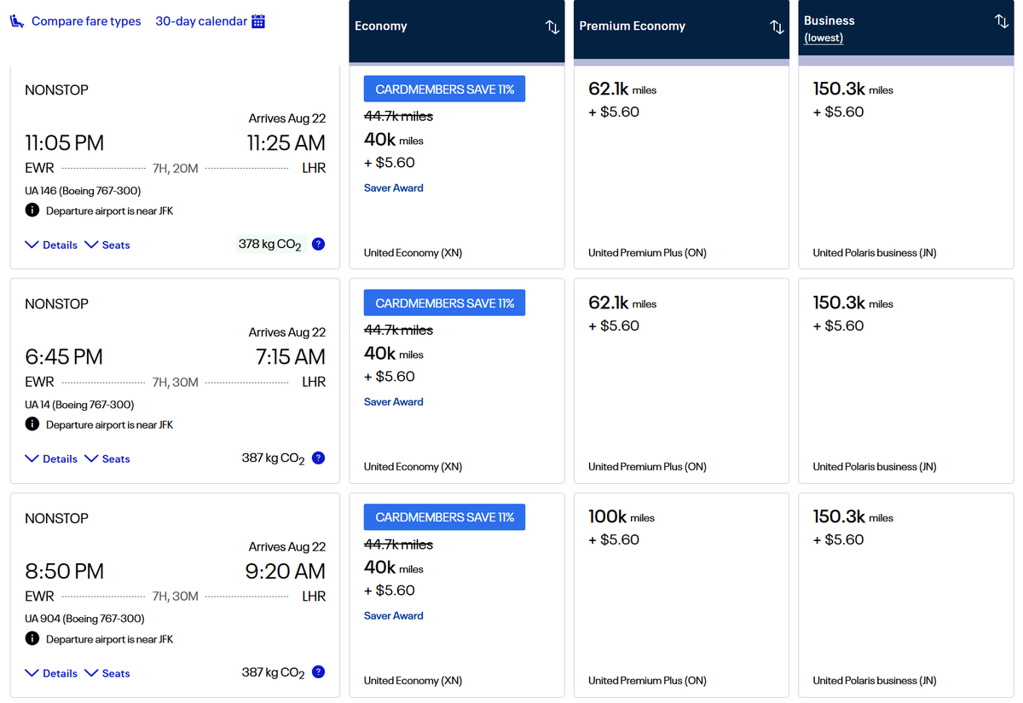Image resolution: width=1023 pixels, height=703 pixels.
Task: Select Business 150.3k fare for UA 904
Action: tap(906, 595)
